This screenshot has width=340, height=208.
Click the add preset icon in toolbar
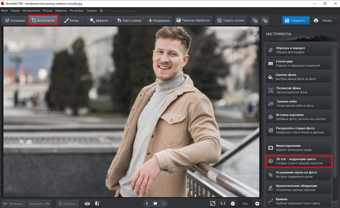coord(255,20)
